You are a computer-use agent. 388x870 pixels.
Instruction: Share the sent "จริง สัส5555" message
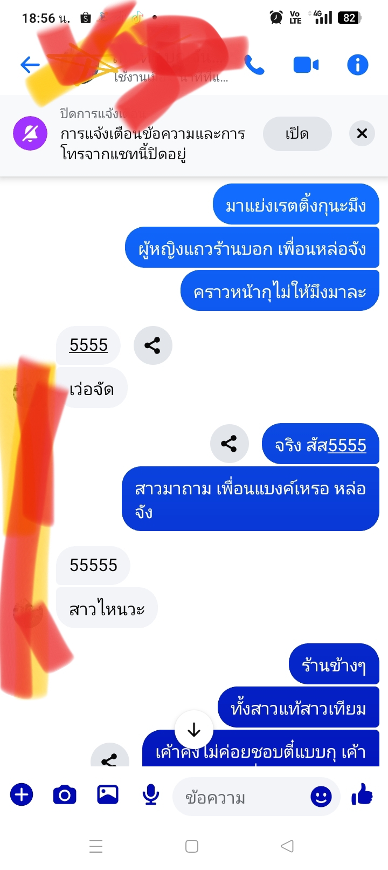[230, 444]
